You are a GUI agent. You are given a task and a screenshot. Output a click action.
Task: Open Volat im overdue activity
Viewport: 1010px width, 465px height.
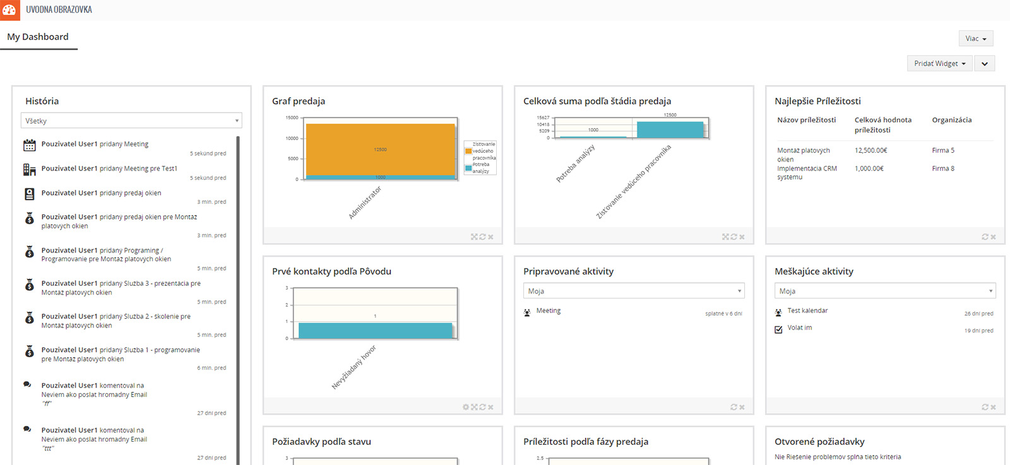point(800,328)
